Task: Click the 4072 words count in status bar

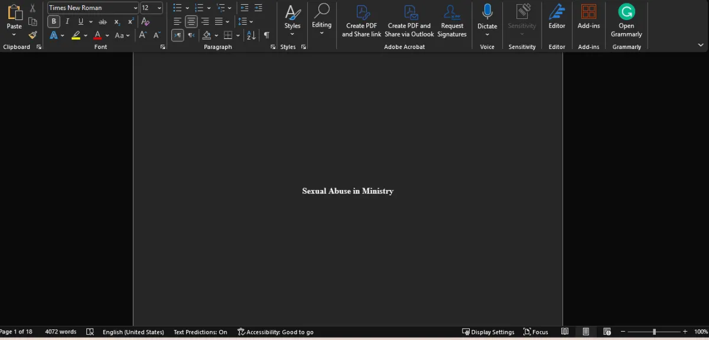Action: pyautogui.click(x=60, y=332)
